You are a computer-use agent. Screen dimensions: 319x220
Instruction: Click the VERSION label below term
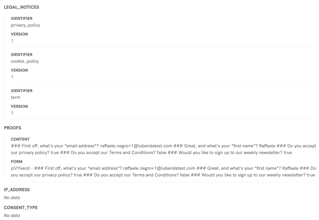19,106
